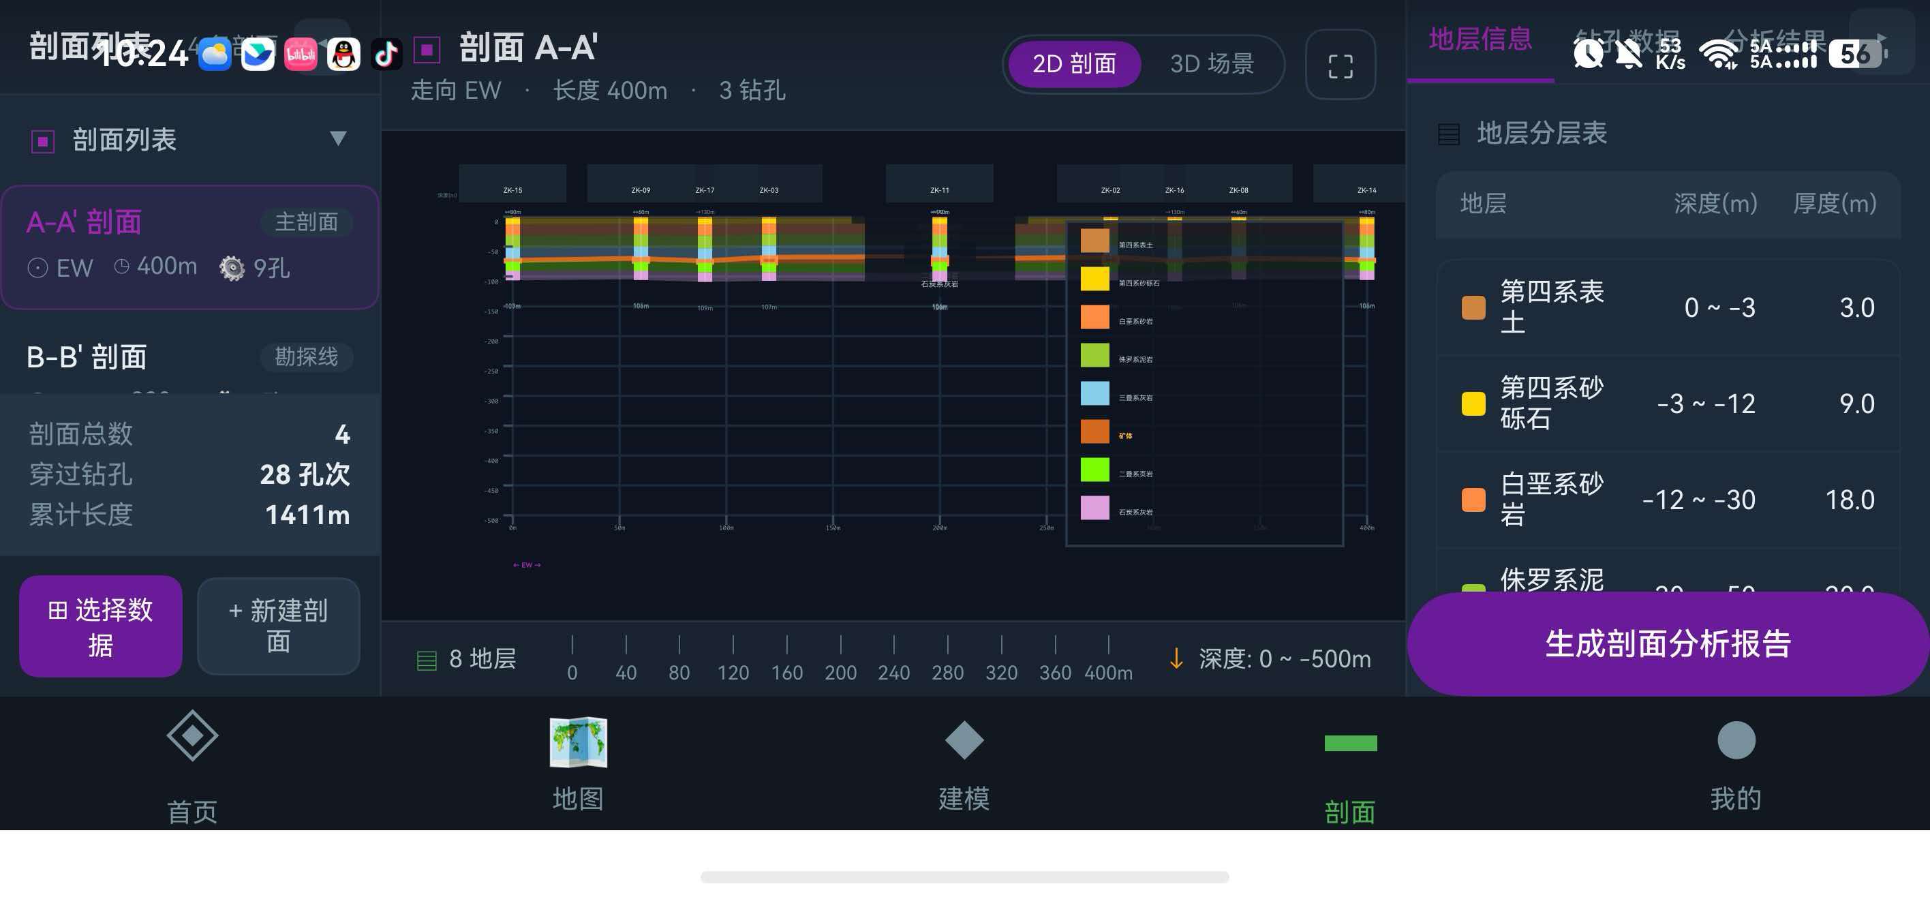Image resolution: width=1930 pixels, height=897 pixels.
Task: Tap the alarm clock status icon
Action: pos(1589,53)
